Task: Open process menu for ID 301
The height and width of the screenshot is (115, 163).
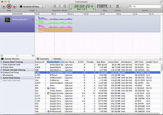Action: [x=45, y=85]
